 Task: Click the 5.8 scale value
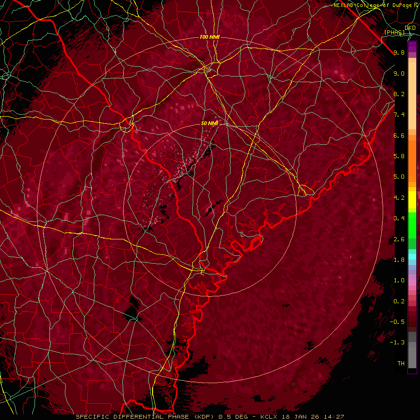(x=399, y=156)
